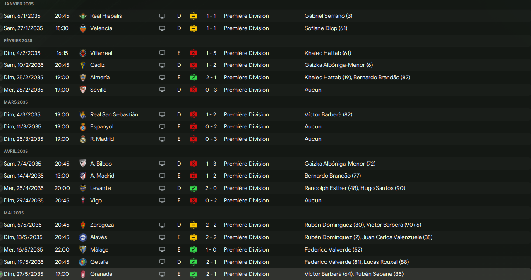Click the Villarreal club crest icon
The height and width of the screenshot is (280, 531).
[83, 53]
